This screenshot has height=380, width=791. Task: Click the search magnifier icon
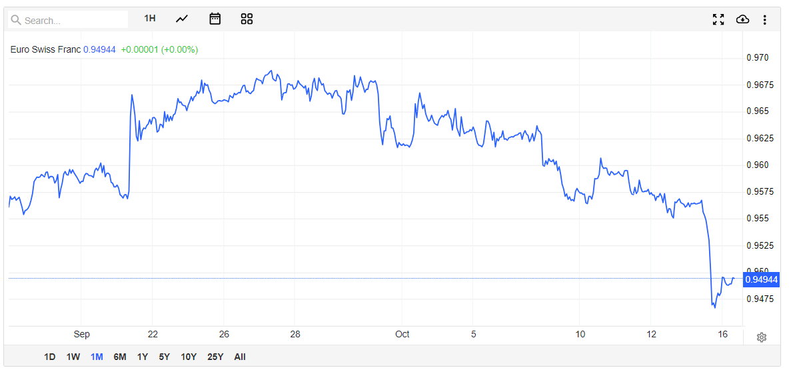pyautogui.click(x=16, y=20)
